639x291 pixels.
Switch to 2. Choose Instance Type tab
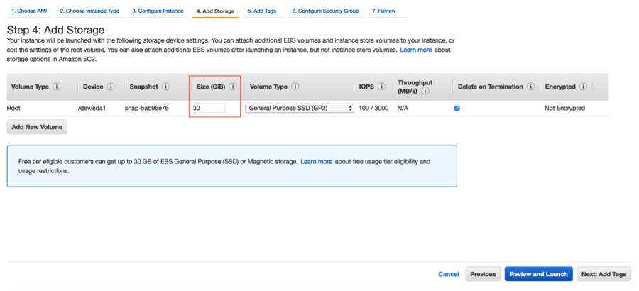pos(89,11)
